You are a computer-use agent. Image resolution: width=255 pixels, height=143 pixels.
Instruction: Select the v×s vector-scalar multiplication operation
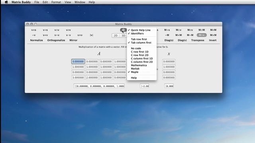[33, 30]
